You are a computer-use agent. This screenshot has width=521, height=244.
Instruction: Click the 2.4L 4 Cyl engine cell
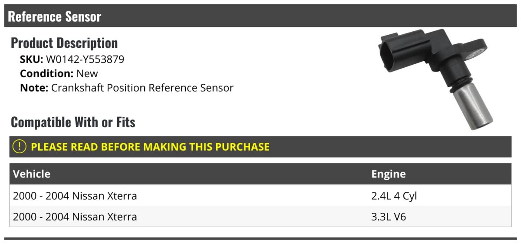point(394,196)
